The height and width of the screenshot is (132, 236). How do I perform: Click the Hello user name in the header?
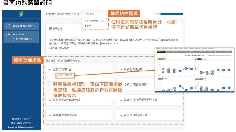pyautogui.click(x=171, y=14)
